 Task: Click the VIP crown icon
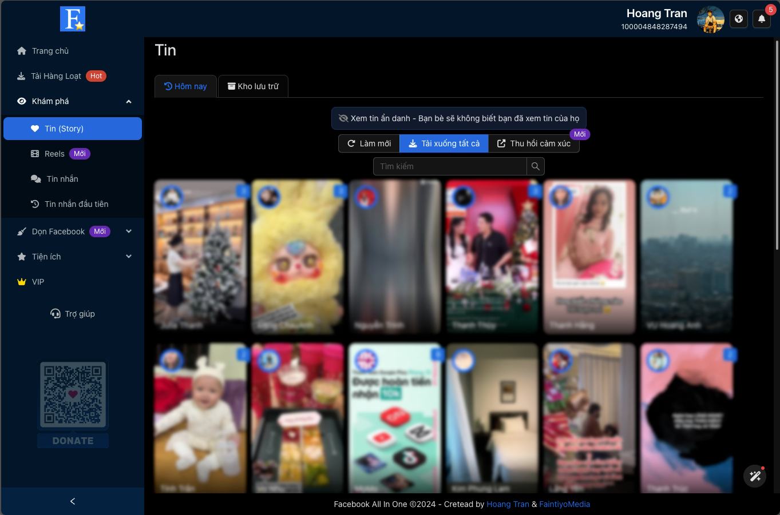[22, 282]
